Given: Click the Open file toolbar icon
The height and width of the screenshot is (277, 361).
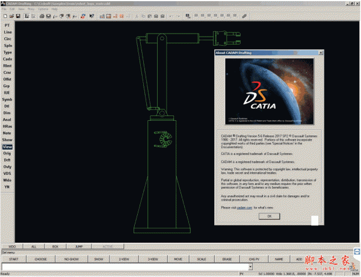Looking at the screenshot, I should [x=11, y=16].
